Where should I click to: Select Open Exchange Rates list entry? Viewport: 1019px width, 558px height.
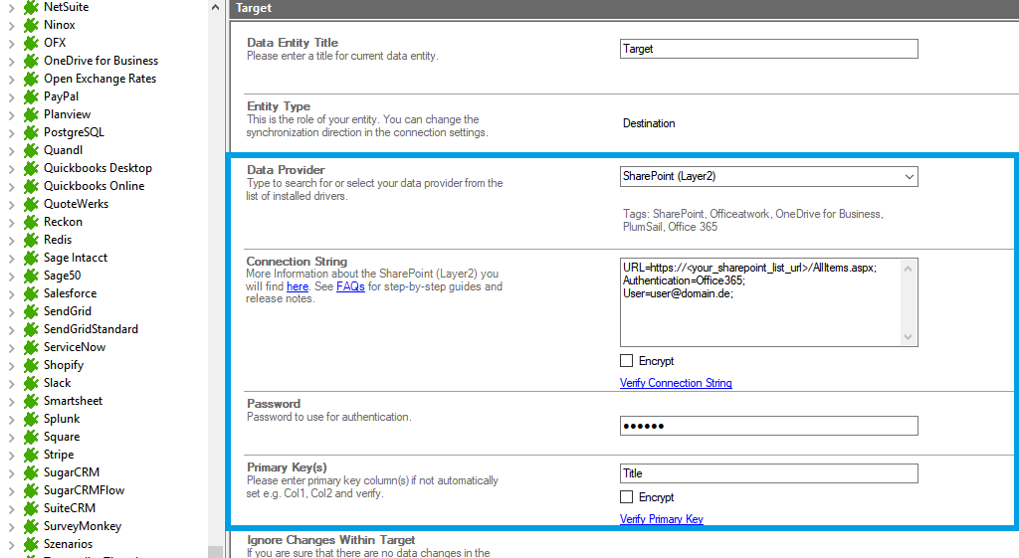(100, 79)
